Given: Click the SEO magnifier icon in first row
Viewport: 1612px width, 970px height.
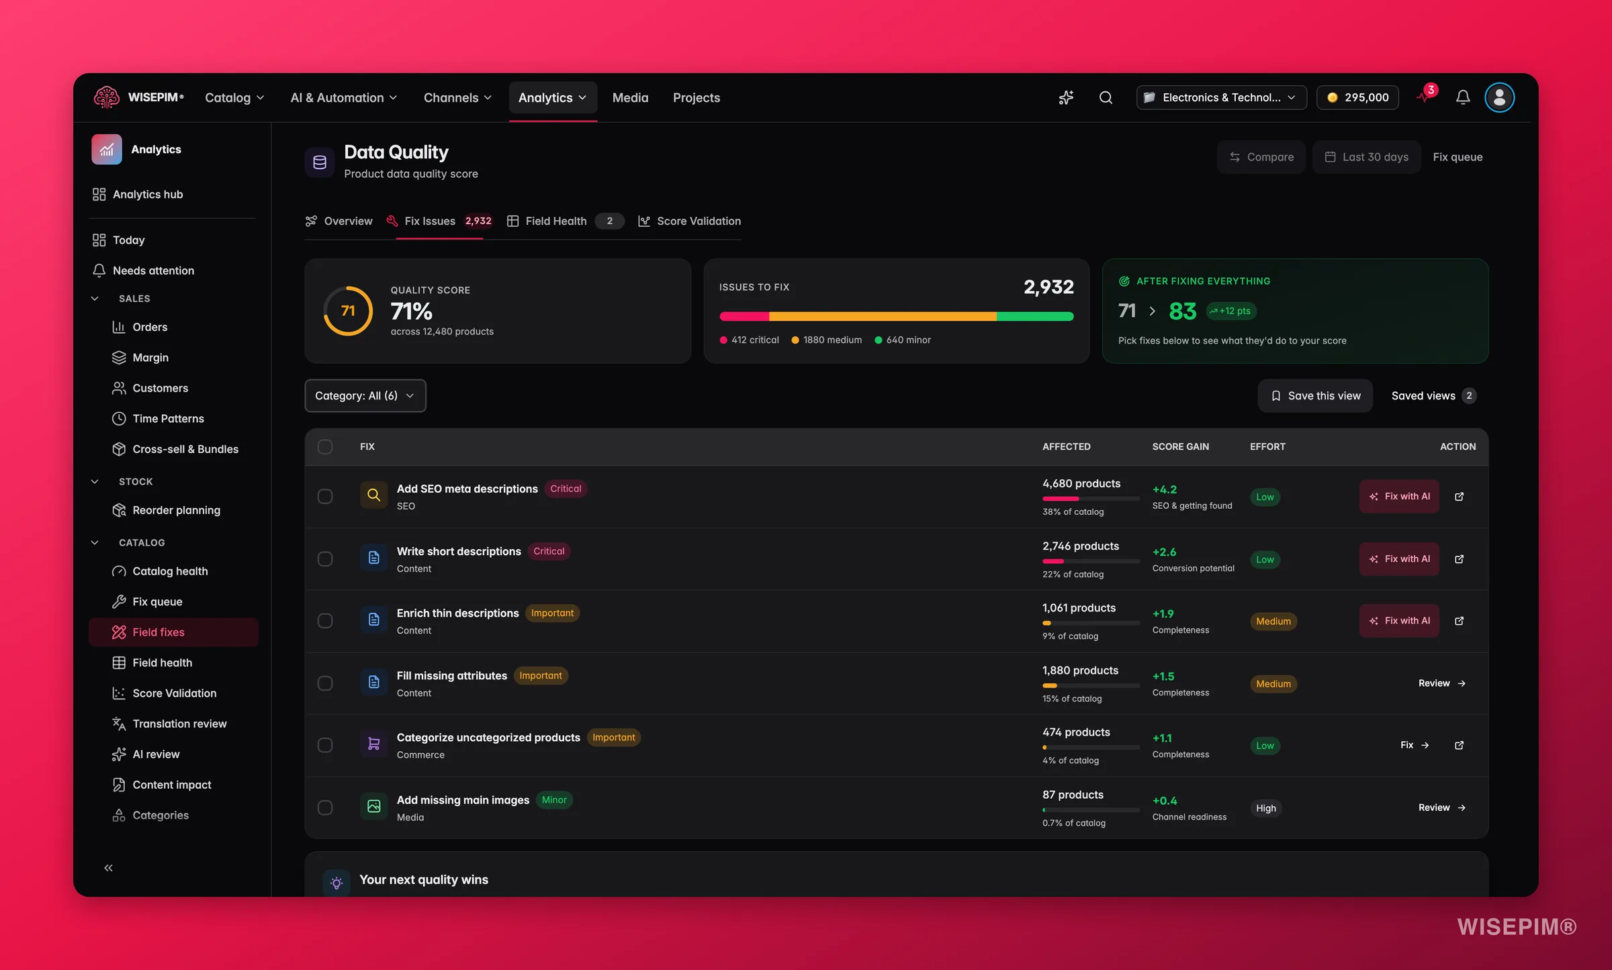Looking at the screenshot, I should 374,495.
